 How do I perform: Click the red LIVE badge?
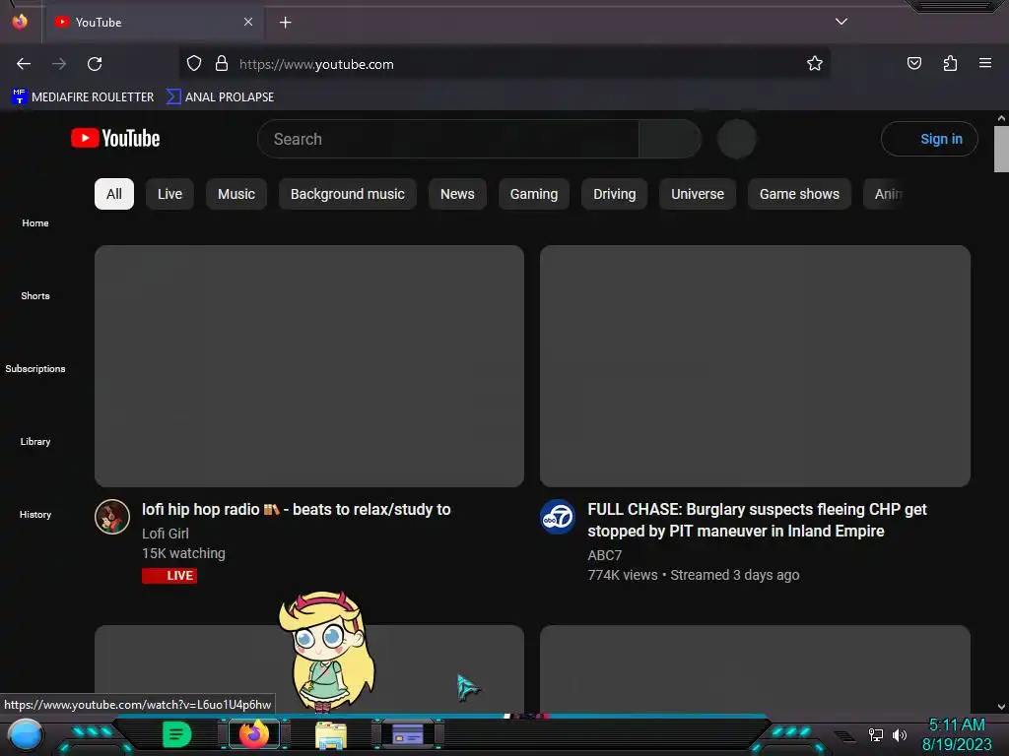click(x=169, y=575)
